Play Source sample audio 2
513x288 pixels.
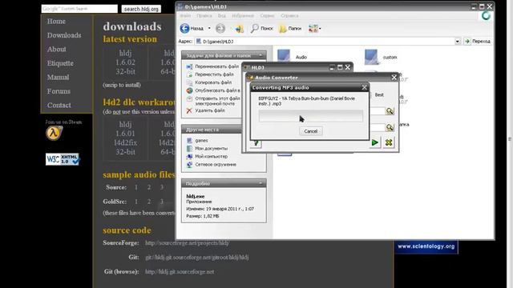pyautogui.click(x=149, y=187)
